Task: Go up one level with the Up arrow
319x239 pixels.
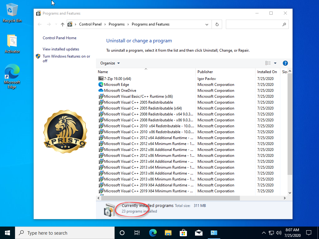Action: (62, 24)
